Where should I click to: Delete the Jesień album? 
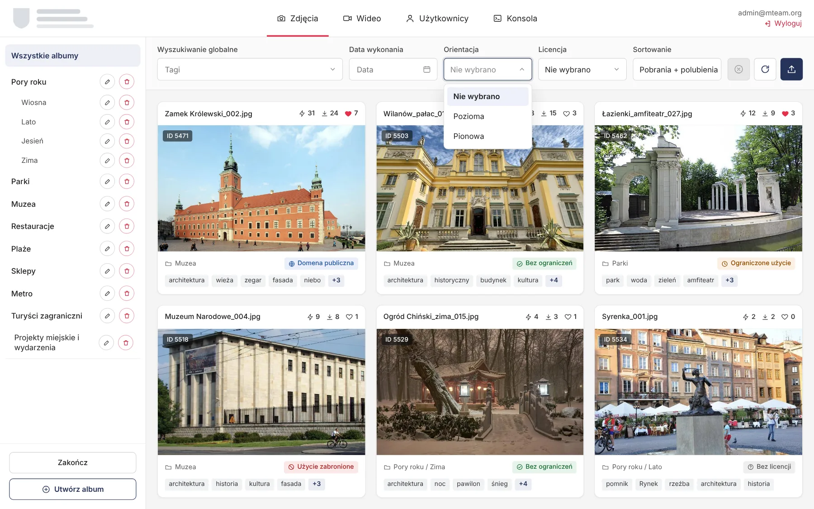pos(127,141)
